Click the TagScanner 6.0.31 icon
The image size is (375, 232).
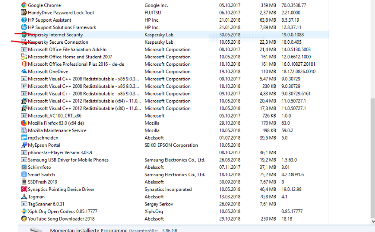coord(24,204)
